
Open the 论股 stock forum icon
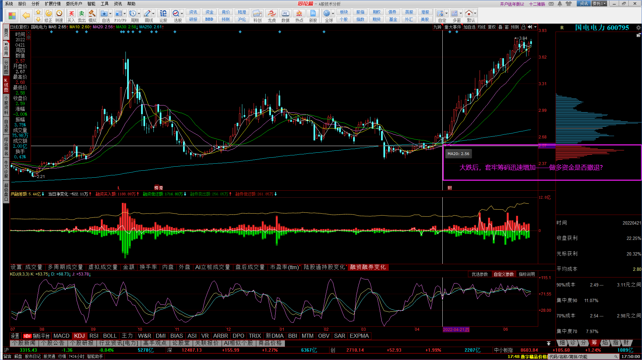[163, 14]
